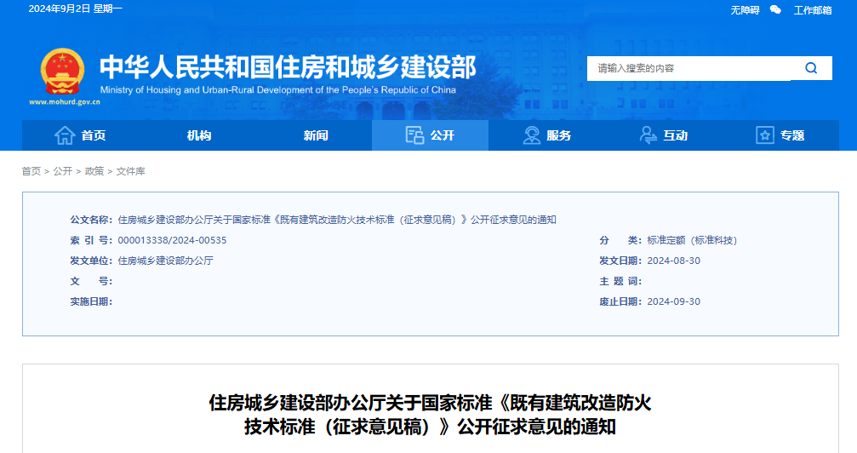Click the 公文名称 field label
The image size is (857, 453).
[91, 220]
